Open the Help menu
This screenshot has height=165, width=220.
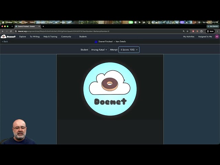tap(69, 22)
